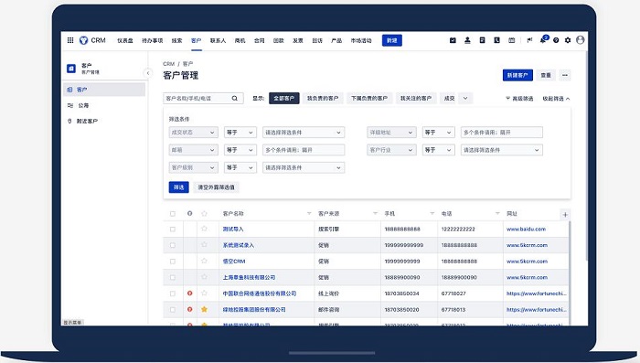Click the 查重 button
Viewport: 640px width, 363px height.
click(x=546, y=75)
